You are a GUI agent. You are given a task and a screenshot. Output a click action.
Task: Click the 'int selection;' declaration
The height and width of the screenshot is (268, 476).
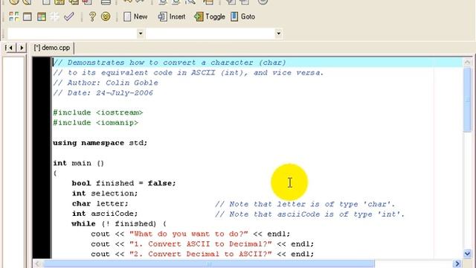pos(105,194)
